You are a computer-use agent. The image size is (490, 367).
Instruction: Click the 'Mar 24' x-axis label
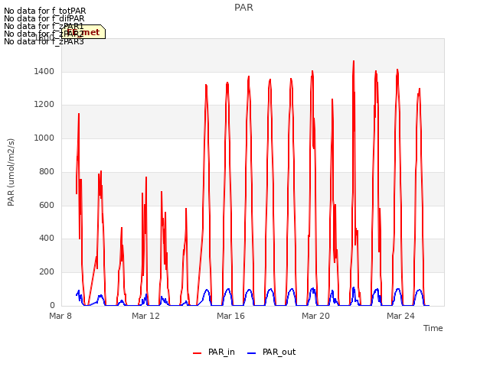pyautogui.click(x=400, y=316)
